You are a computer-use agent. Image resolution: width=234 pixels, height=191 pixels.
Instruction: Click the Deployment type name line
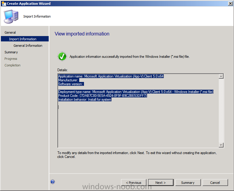(136, 92)
